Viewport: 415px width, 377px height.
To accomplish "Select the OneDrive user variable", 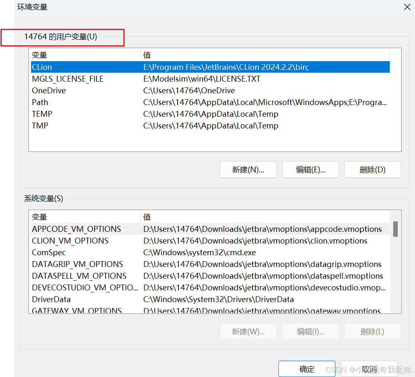I will coord(49,90).
